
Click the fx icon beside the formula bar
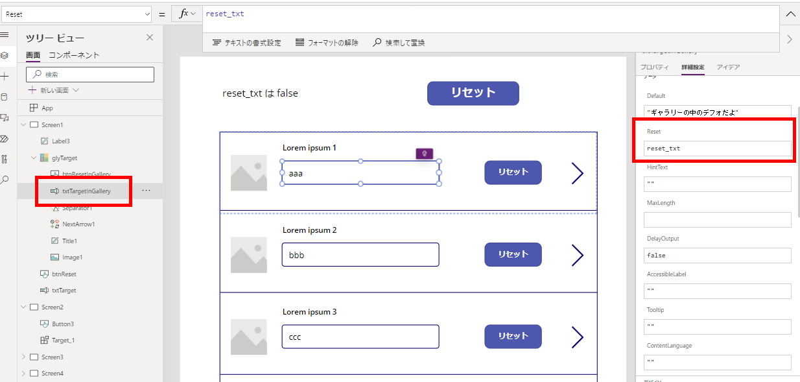[x=185, y=13]
